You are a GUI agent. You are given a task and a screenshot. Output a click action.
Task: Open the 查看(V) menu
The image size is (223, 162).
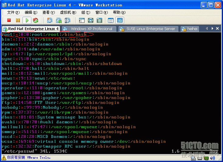click(x=48, y=12)
